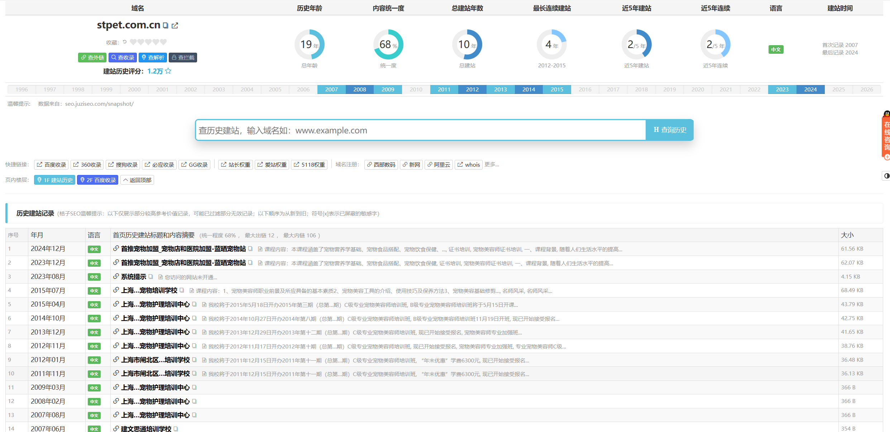
Task: Open stpet.com.cn via external link icon
Action: point(175,25)
